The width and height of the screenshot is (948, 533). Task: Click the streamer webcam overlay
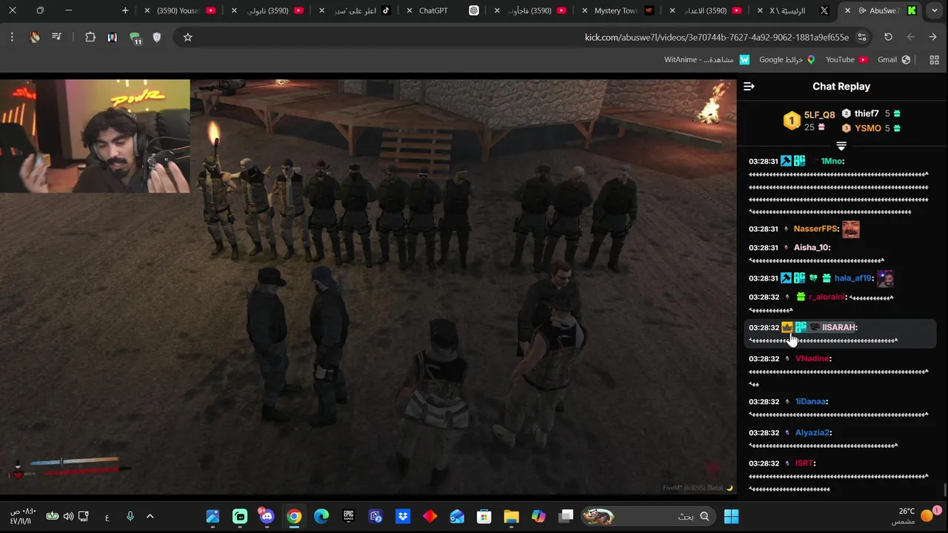click(x=95, y=136)
